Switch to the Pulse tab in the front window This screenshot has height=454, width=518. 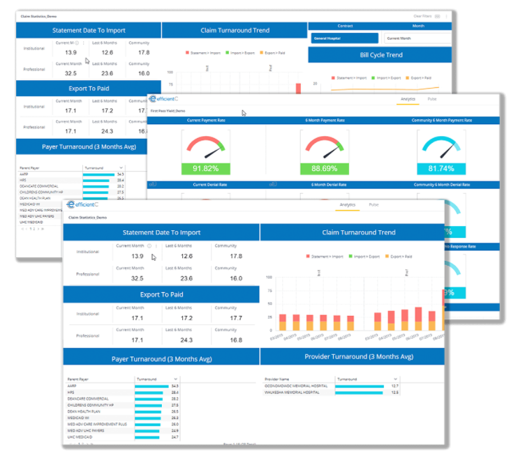pos(374,205)
